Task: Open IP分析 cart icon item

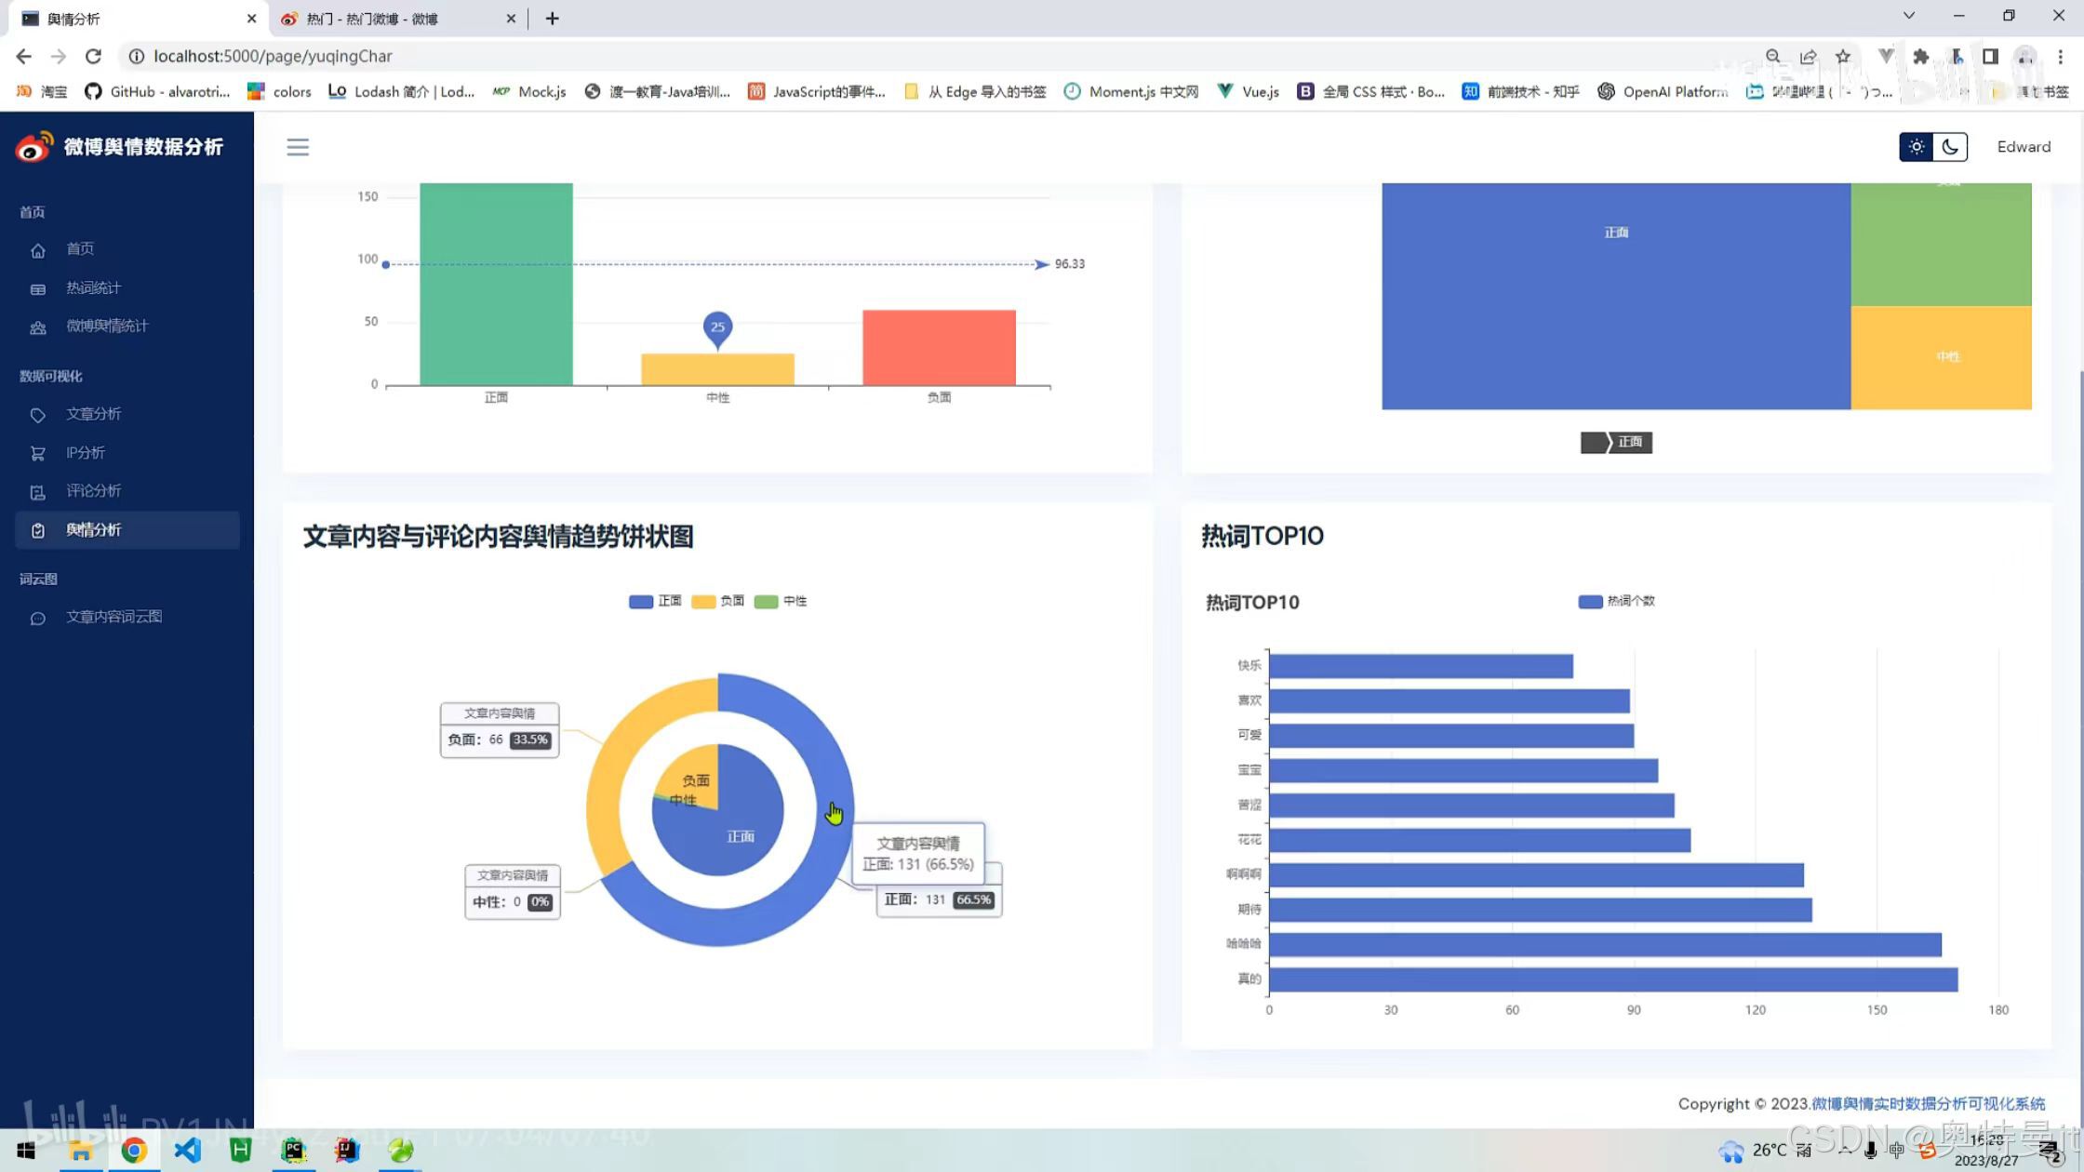Action: coord(38,453)
